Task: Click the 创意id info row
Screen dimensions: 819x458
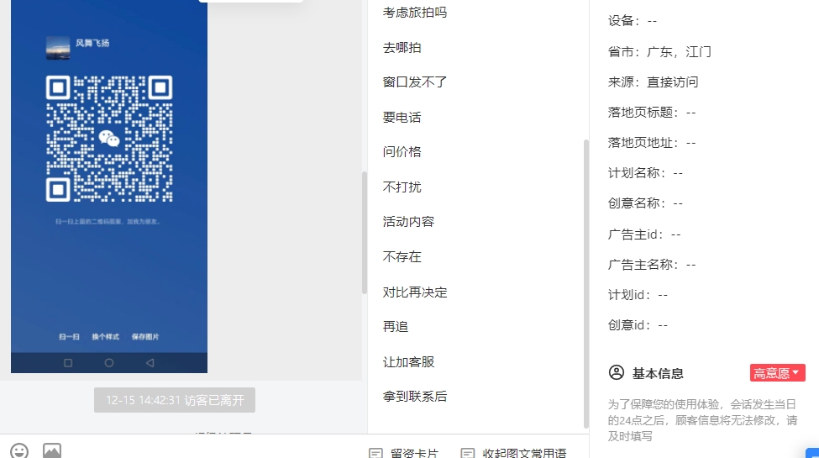Action: click(638, 325)
